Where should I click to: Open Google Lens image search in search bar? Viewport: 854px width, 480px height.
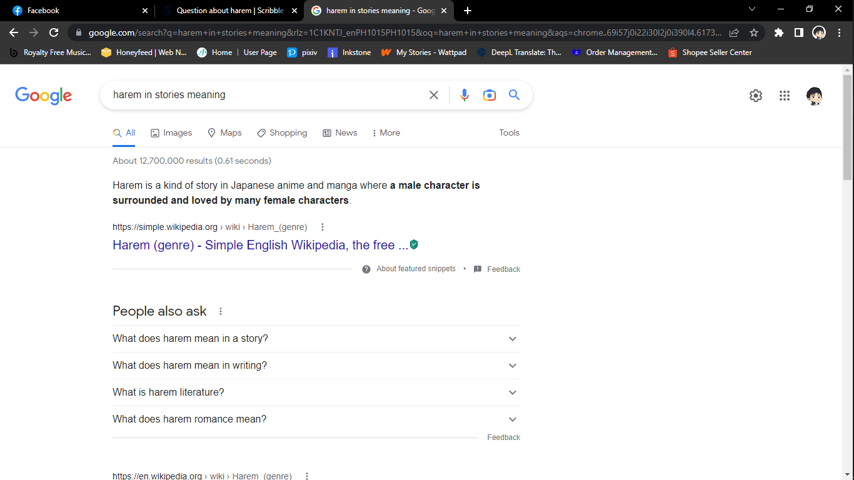click(490, 95)
